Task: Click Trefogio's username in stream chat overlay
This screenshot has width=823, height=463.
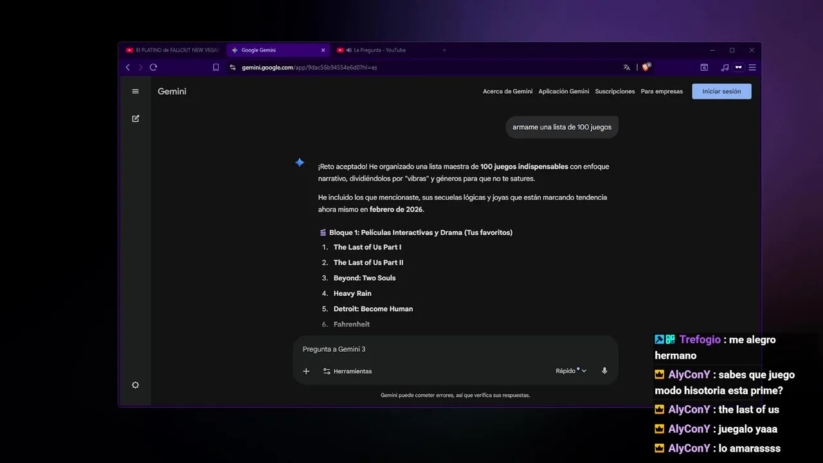Action: point(700,340)
